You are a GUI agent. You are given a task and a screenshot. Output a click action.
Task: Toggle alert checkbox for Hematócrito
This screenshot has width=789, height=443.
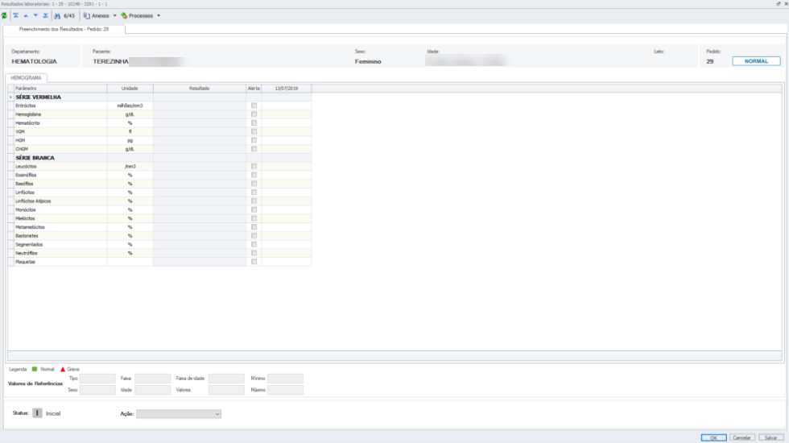click(x=254, y=122)
